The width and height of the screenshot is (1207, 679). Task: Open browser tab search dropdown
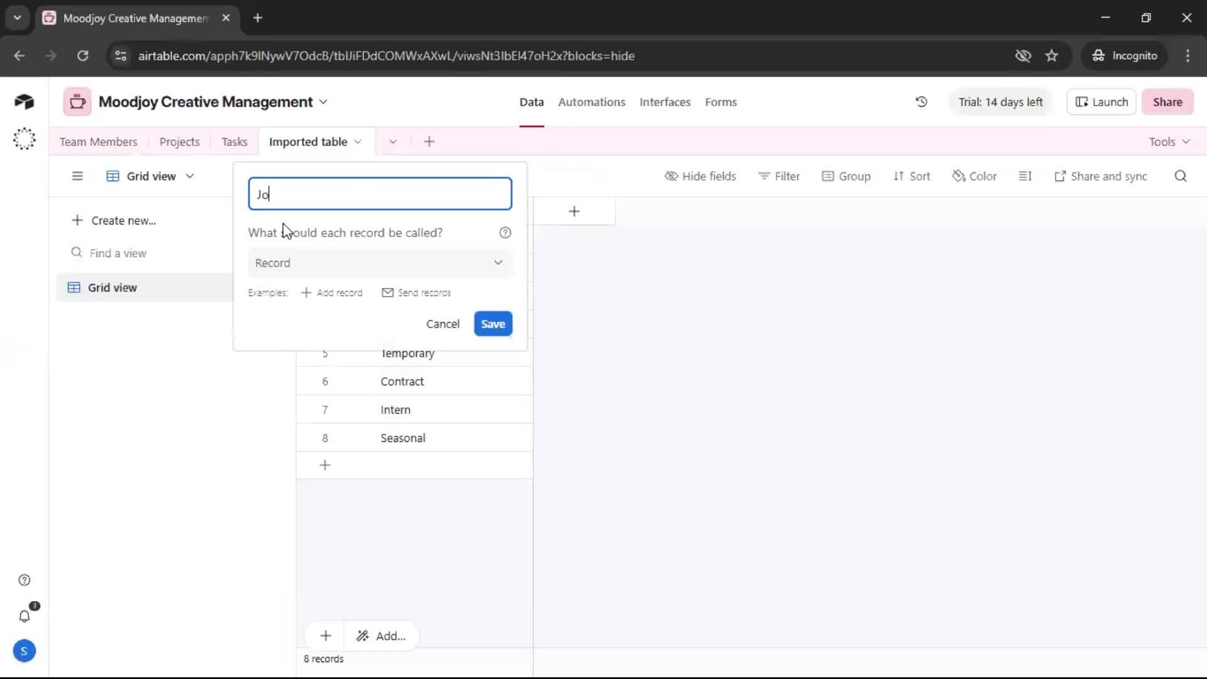pyautogui.click(x=17, y=18)
